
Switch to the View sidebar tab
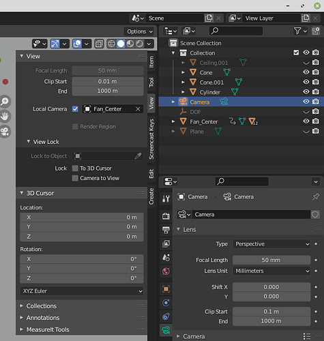(x=151, y=103)
